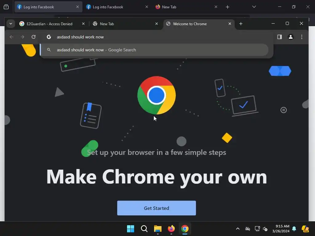Click the OneDrive cloud tray icon
The width and height of the screenshot is (315, 236).
(248, 229)
